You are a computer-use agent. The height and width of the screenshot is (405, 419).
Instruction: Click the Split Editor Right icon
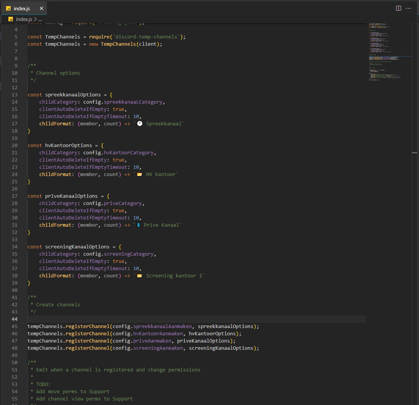click(x=398, y=8)
